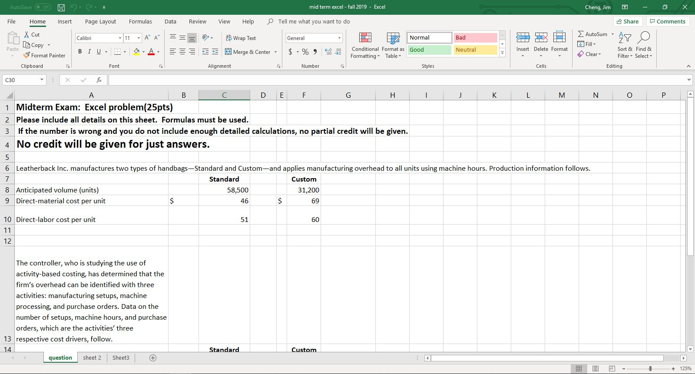Select the Neutral cell style
The image size is (695, 374).
coord(475,50)
